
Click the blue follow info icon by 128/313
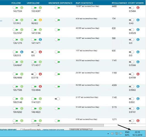[x=22, y=52]
